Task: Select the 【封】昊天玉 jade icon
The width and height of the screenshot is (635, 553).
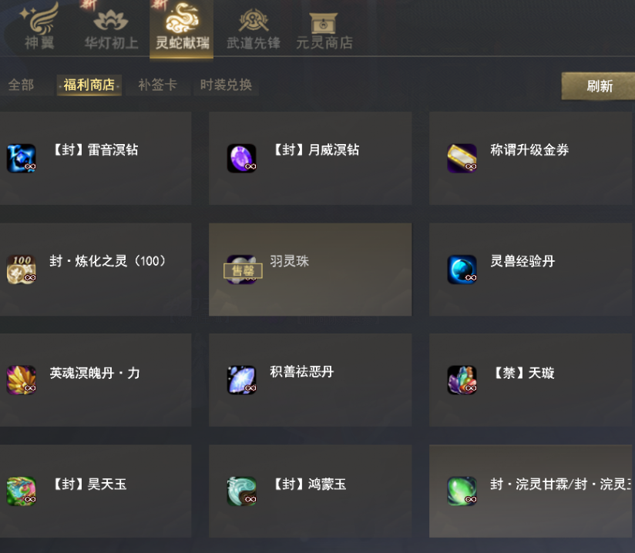Action: pyautogui.click(x=22, y=491)
